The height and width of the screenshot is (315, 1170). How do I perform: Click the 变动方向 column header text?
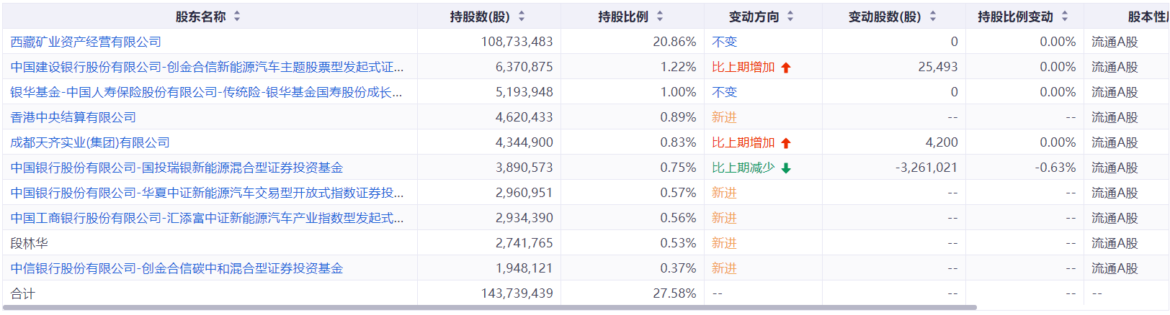pos(754,17)
